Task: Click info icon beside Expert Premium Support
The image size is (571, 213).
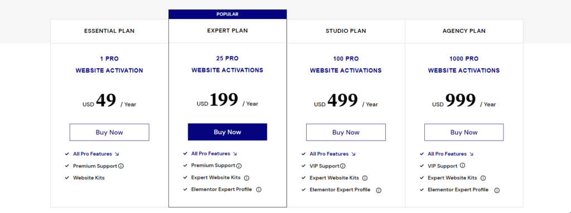Action: coord(239,166)
